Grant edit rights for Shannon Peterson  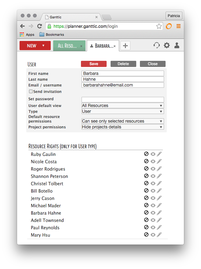pyautogui.click(x=159, y=176)
